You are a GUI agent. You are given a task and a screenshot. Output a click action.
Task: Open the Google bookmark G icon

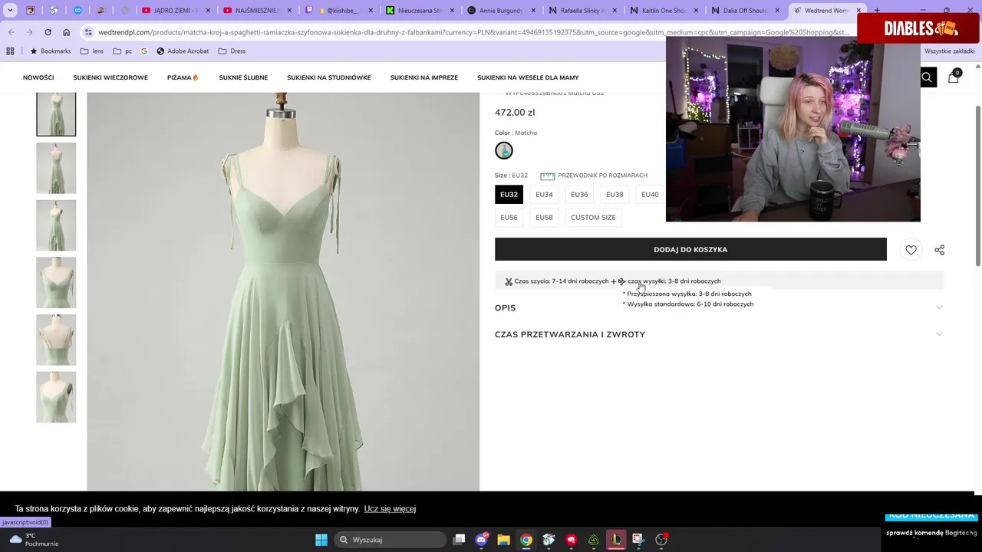click(143, 51)
